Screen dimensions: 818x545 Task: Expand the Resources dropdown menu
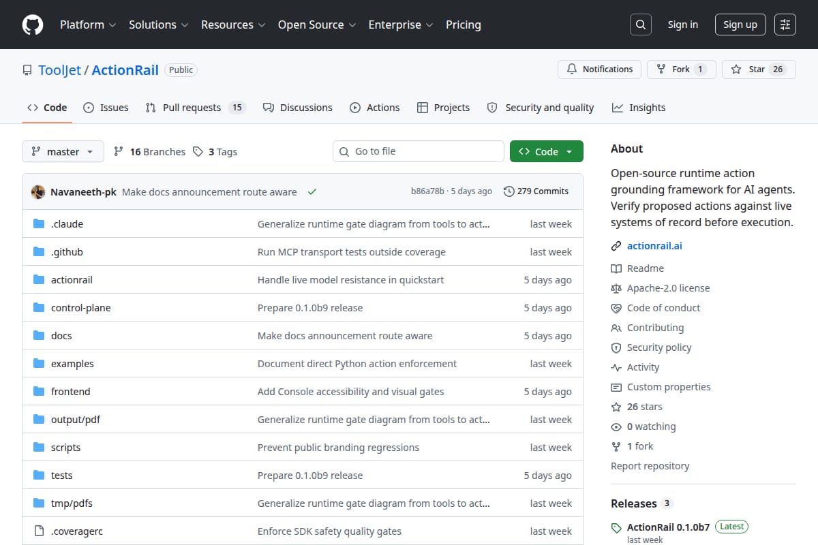coord(234,25)
